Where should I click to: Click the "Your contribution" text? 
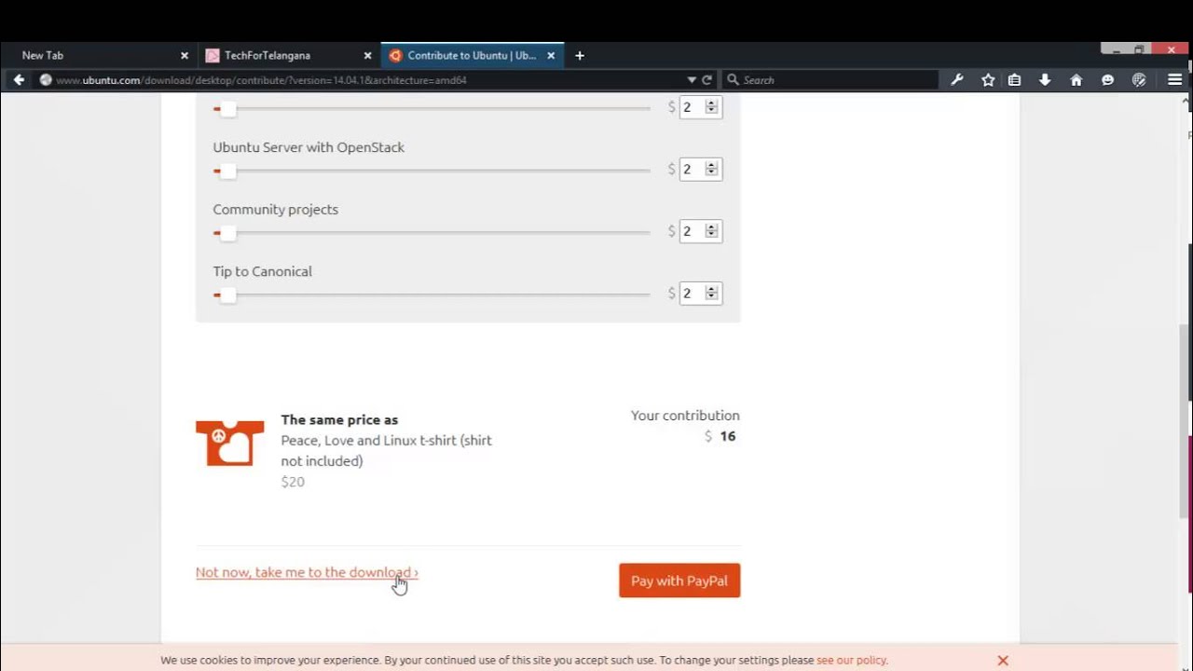click(x=685, y=416)
